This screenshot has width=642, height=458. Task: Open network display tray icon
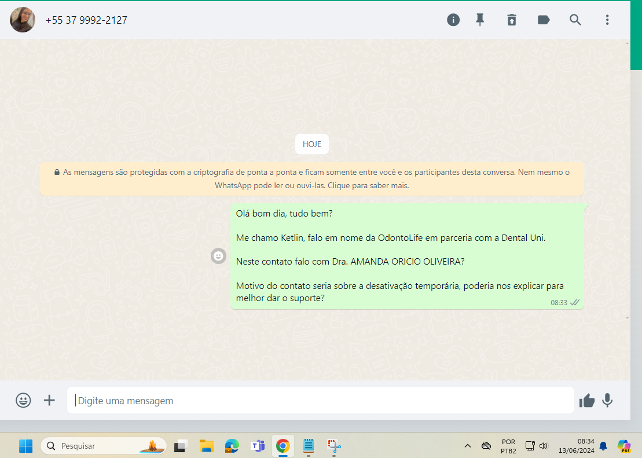click(x=530, y=446)
